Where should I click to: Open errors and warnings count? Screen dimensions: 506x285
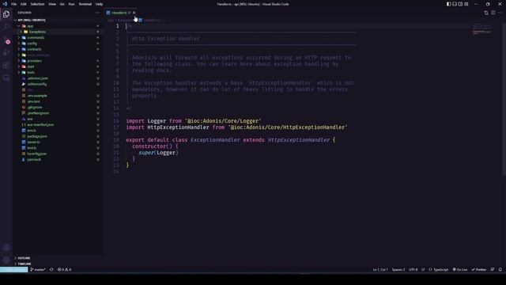pyautogui.click(x=64, y=269)
